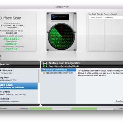Viewport: 123px width, 123px height.
Task: Click the blocks processed value 35,788,800
Action: click(x=11, y=39)
